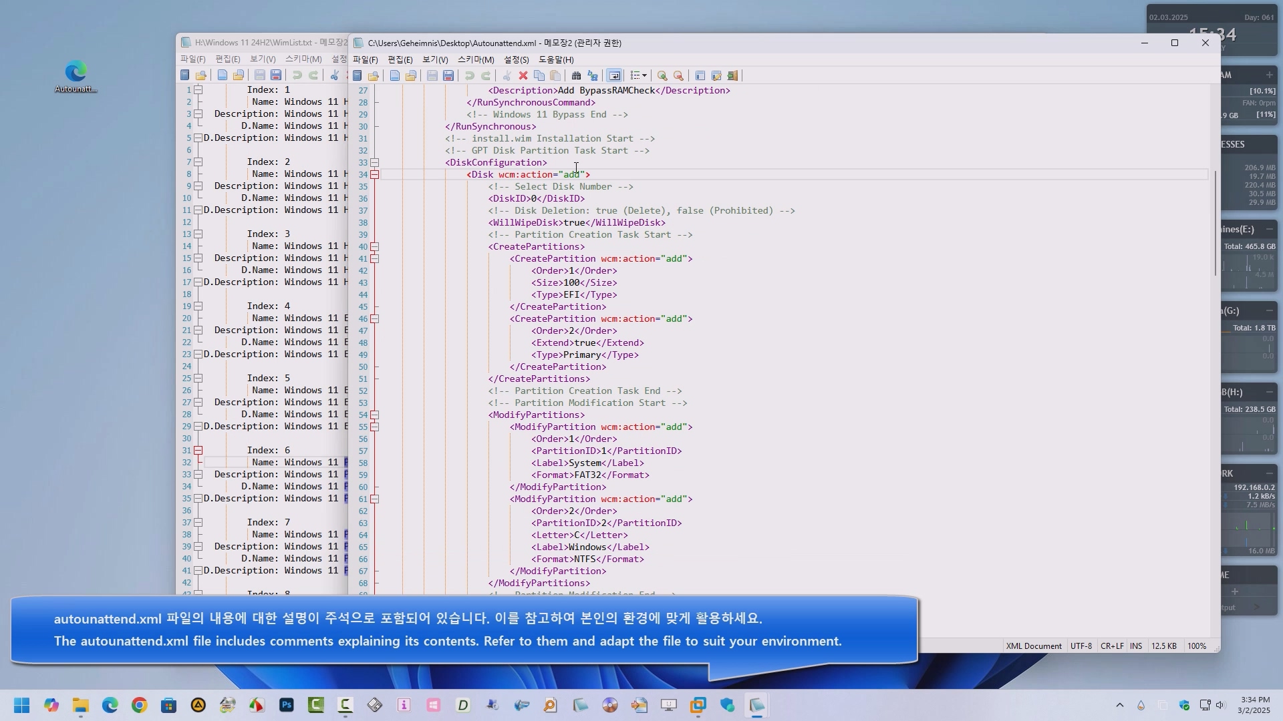Click the Find binoculars icon in toolbar
The width and height of the screenshot is (1283, 721).
(x=576, y=75)
